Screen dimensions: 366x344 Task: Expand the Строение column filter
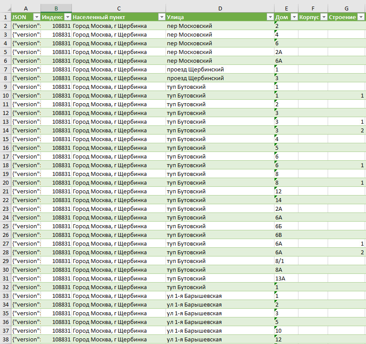click(x=361, y=17)
